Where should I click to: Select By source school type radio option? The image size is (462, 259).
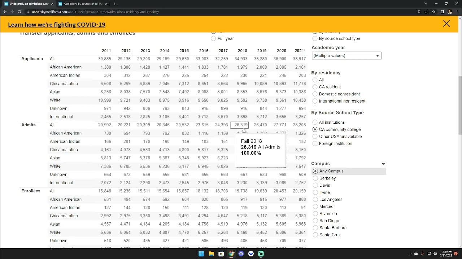click(x=315, y=38)
